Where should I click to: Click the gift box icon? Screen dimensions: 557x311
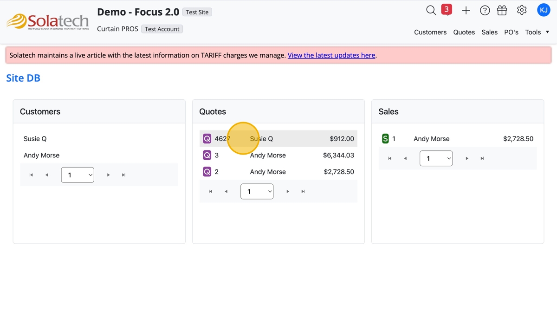[502, 10]
